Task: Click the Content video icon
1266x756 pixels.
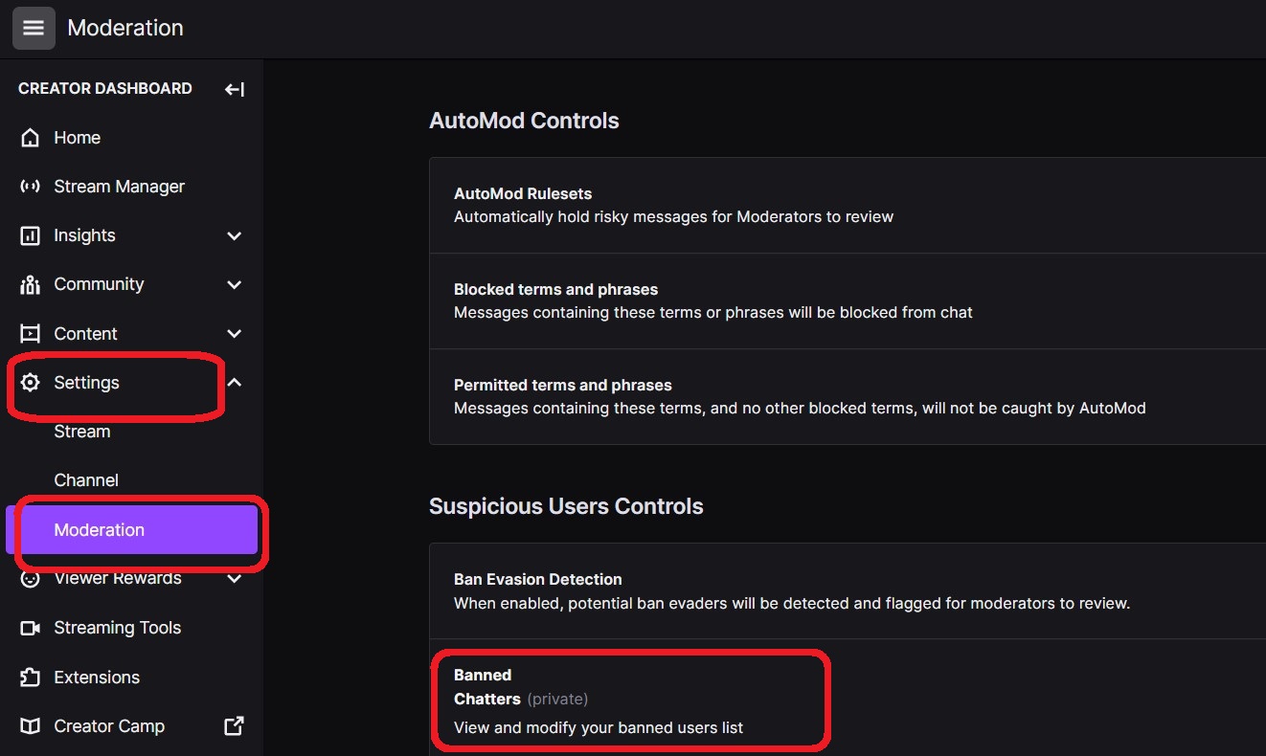Action: (x=31, y=334)
